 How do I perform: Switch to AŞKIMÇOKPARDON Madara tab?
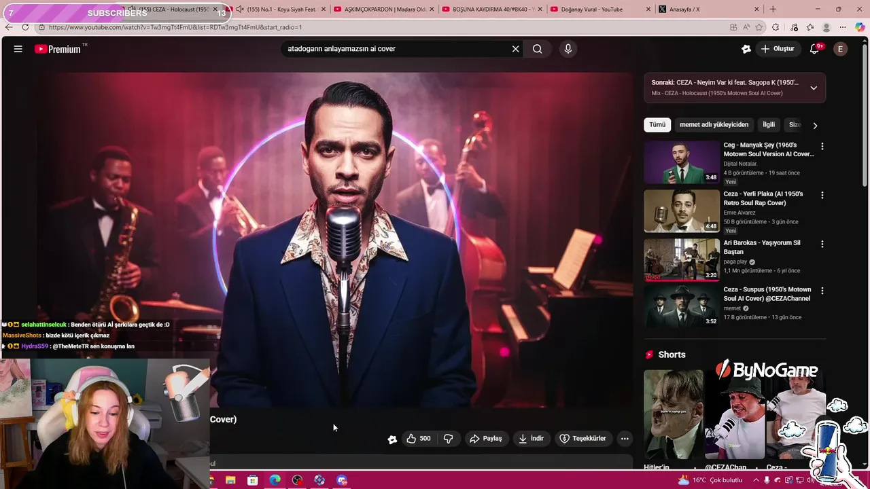(x=385, y=10)
